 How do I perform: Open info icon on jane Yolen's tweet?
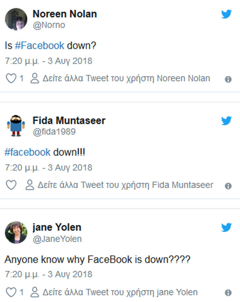tap(228, 293)
